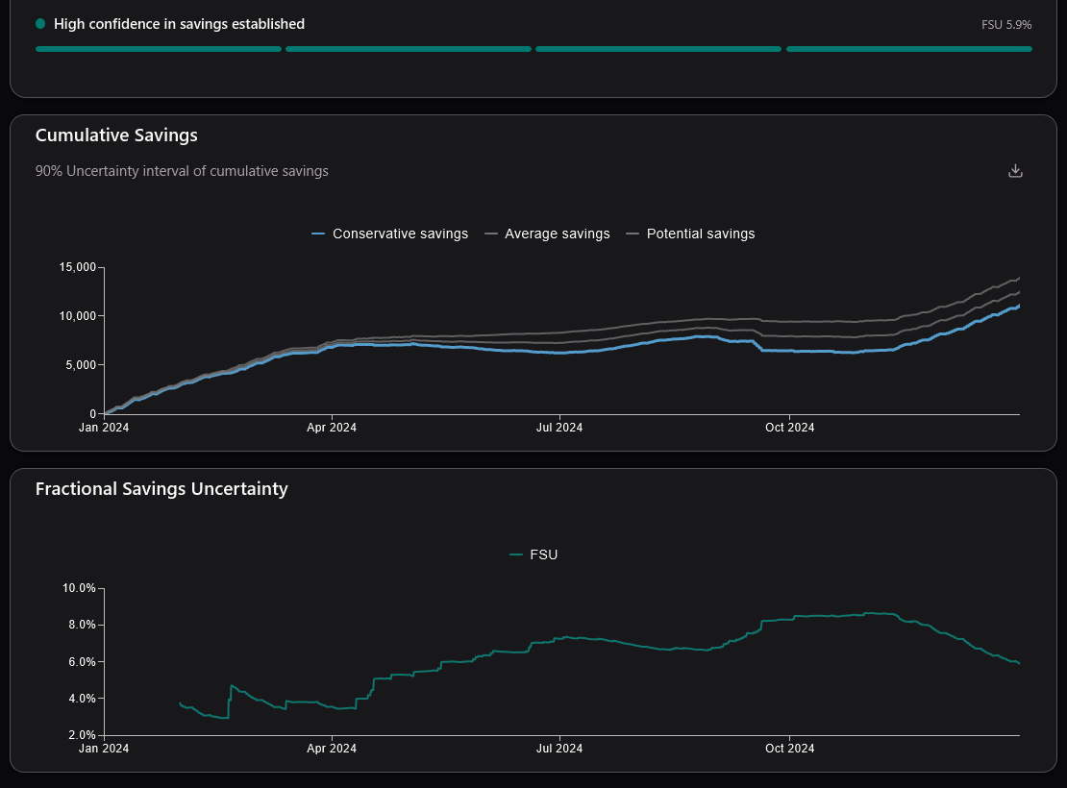This screenshot has width=1067, height=788.
Task: Click the blue Conservative savings line end point
Action: click(1019, 306)
